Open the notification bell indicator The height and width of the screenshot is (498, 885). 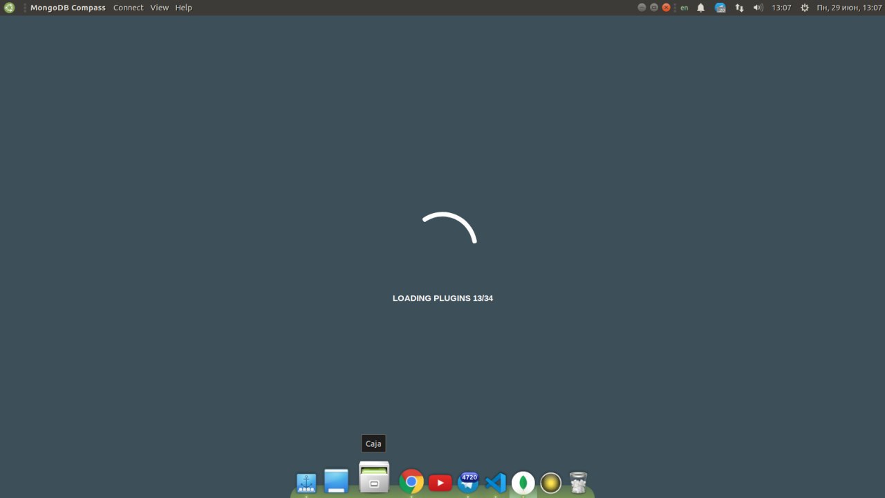click(701, 8)
